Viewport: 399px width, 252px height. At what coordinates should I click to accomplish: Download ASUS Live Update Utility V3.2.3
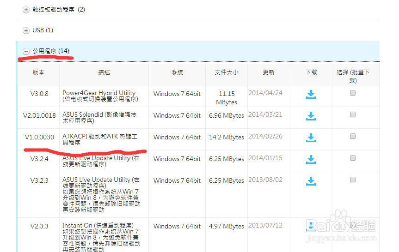[311, 181]
